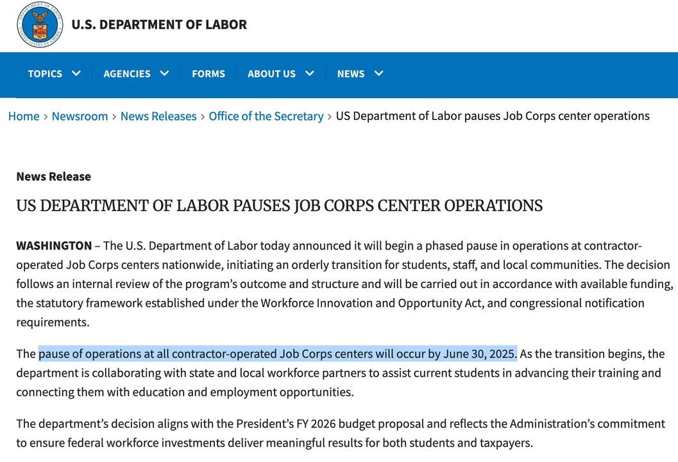The image size is (678, 462).
Task: Expand the chevron next to News
Action: [x=379, y=73]
